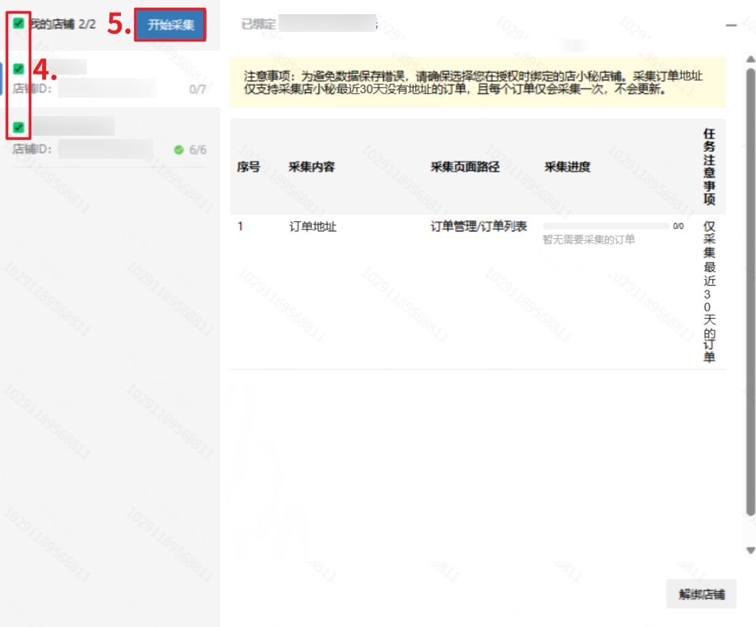Screen dimensions: 756x627
Task: Uncheck the first store's checkbox
Action: pos(19,69)
